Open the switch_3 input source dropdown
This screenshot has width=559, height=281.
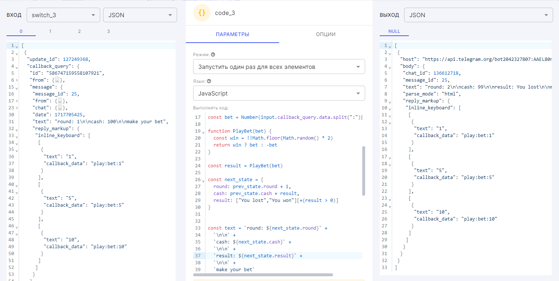(63, 15)
